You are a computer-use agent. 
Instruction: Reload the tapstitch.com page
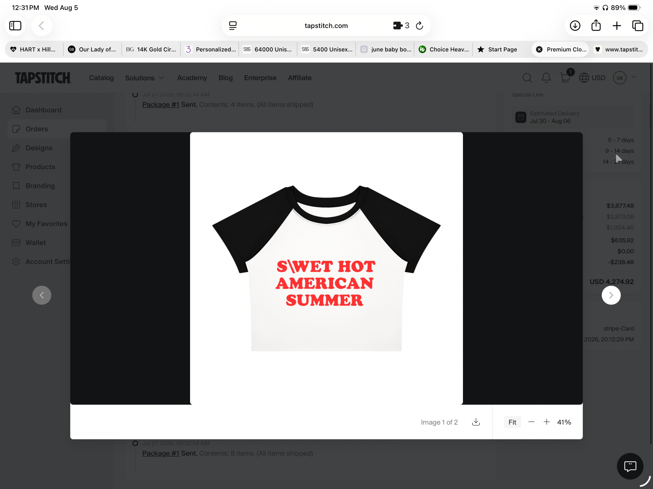pos(420,26)
